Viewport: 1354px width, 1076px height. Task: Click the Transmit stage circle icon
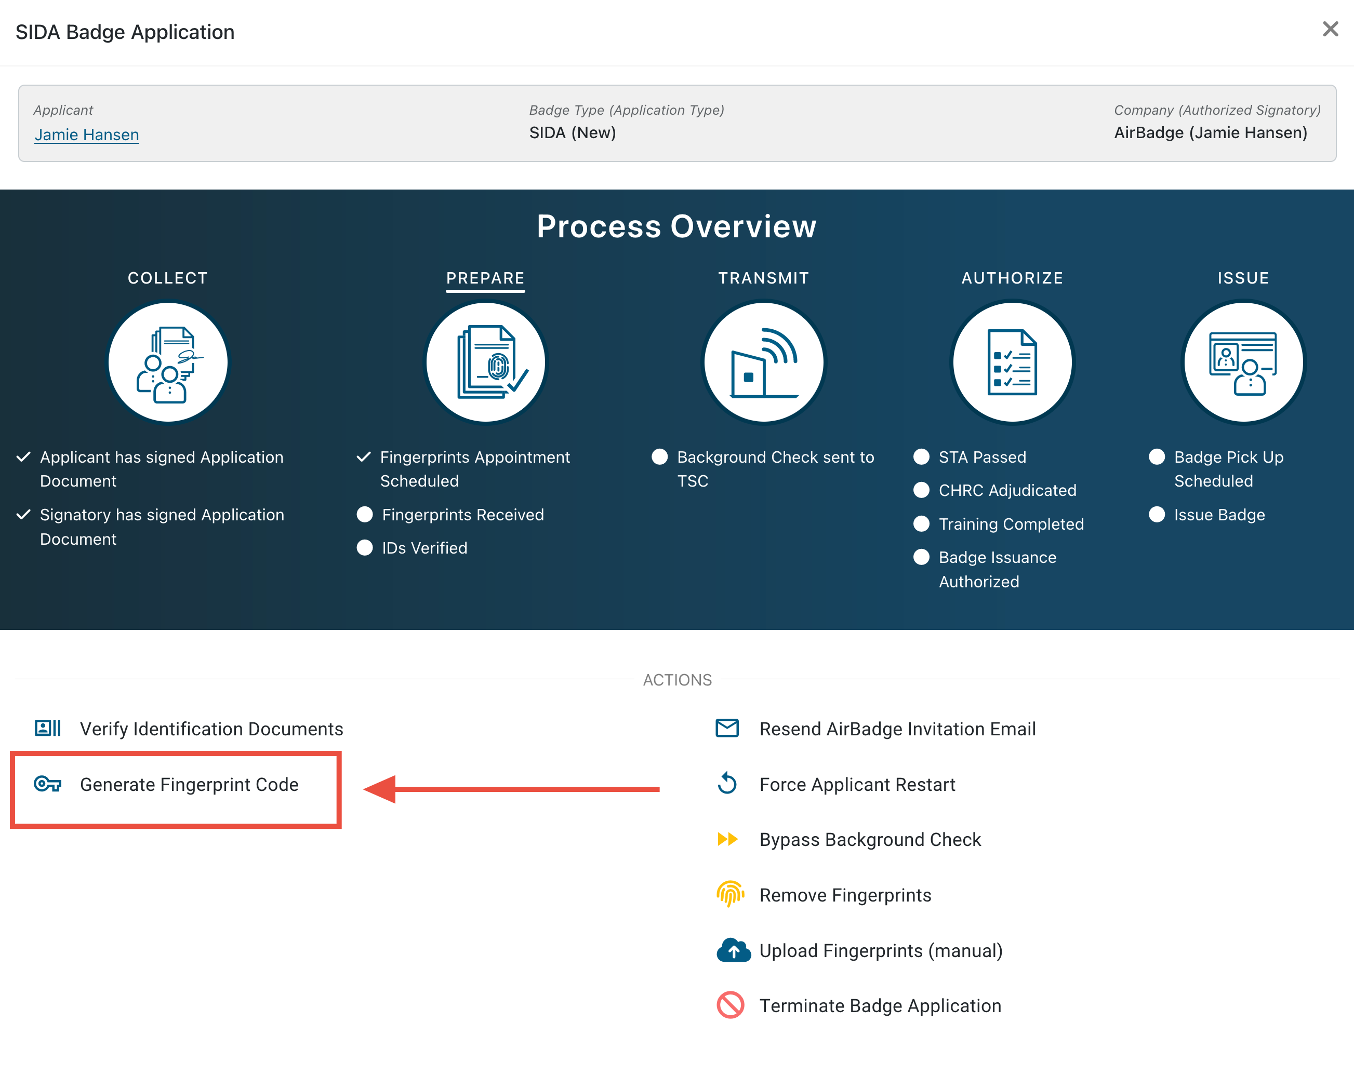click(x=763, y=363)
